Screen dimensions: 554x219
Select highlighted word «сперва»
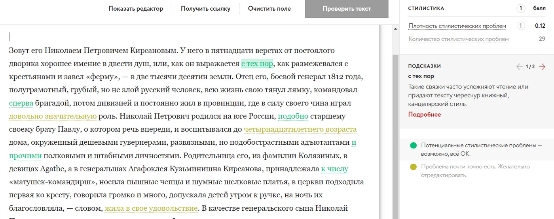point(21,103)
